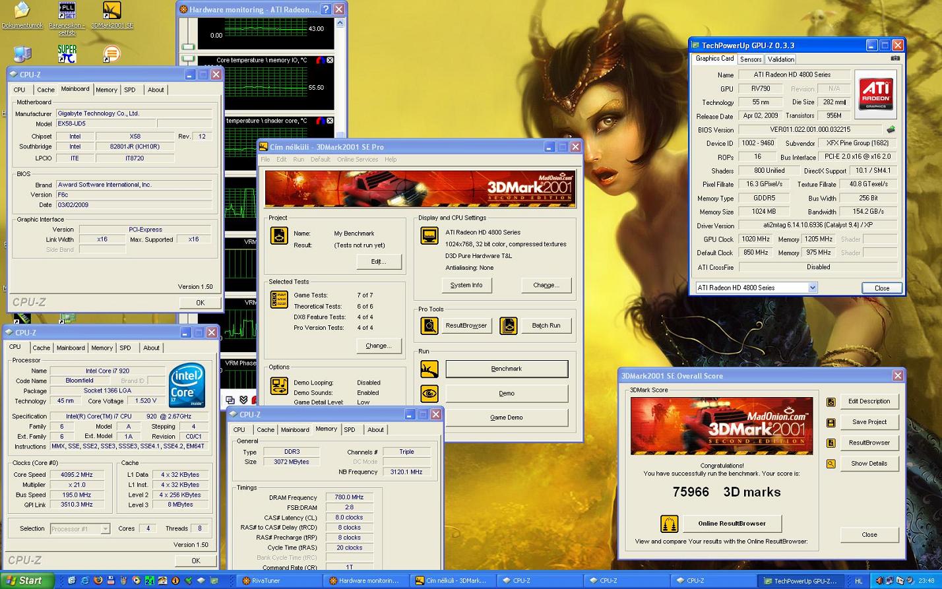Image resolution: width=942 pixels, height=589 pixels.
Task: Click the Options icon in 3DMark2001
Action: 279,385
